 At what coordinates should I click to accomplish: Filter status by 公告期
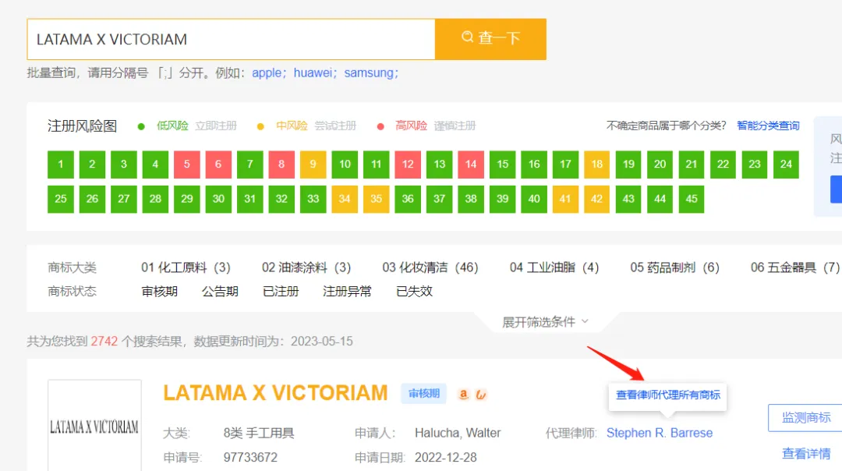click(220, 292)
